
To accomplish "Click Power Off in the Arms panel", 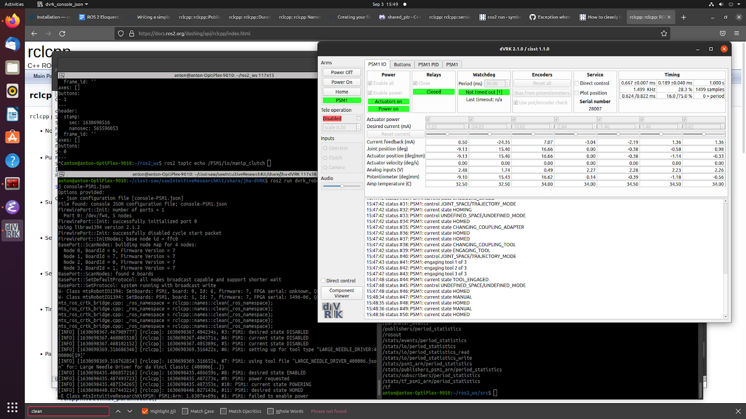I will coord(342,73).
